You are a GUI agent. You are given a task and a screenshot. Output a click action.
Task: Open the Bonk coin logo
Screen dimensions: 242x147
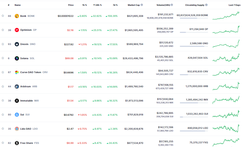(17, 16)
